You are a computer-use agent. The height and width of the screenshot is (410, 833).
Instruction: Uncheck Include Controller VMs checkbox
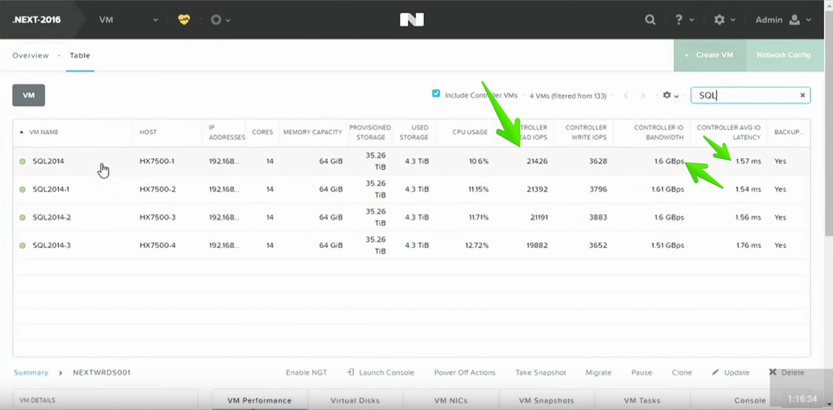click(x=436, y=94)
